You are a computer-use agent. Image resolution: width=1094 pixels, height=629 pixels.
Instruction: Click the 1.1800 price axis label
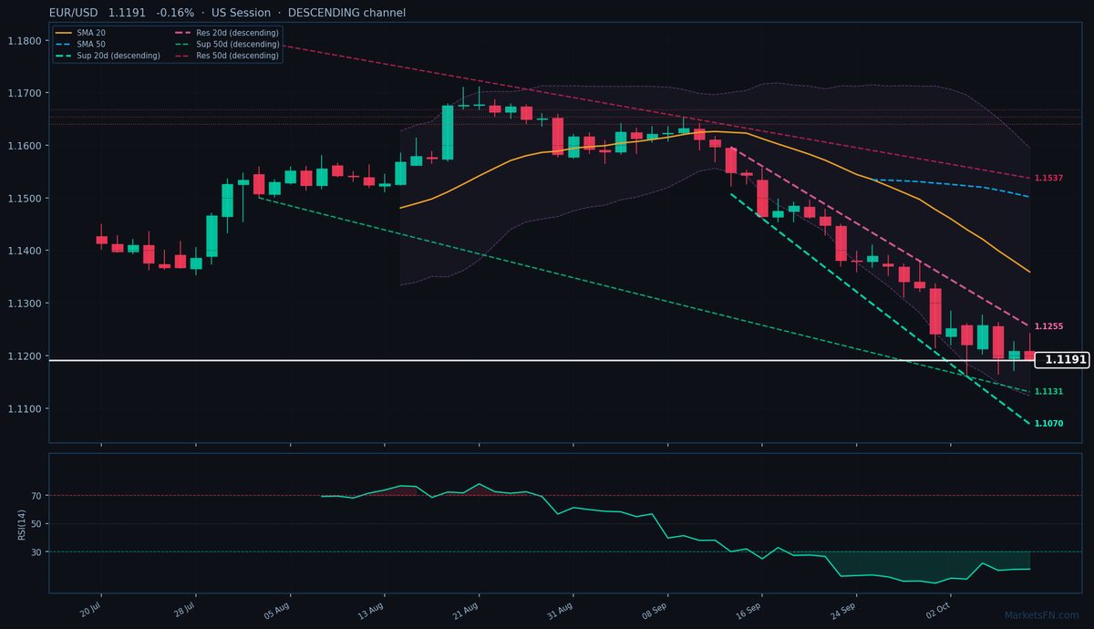[x=24, y=41]
